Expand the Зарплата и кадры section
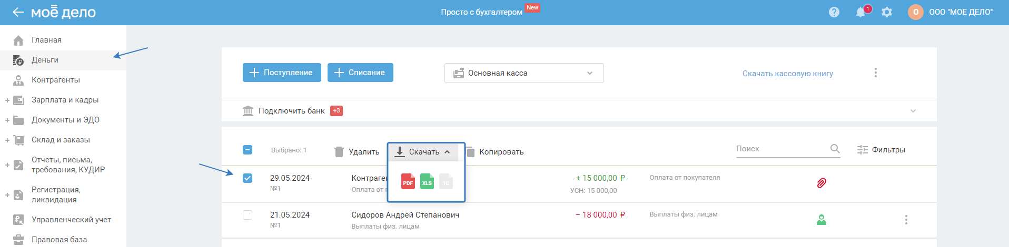The height and width of the screenshot is (247, 1009). point(7,100)
